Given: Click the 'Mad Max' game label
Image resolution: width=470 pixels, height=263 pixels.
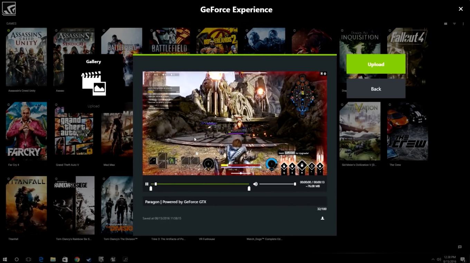Looking at the screenshot, I should click(x=109, y=165).
